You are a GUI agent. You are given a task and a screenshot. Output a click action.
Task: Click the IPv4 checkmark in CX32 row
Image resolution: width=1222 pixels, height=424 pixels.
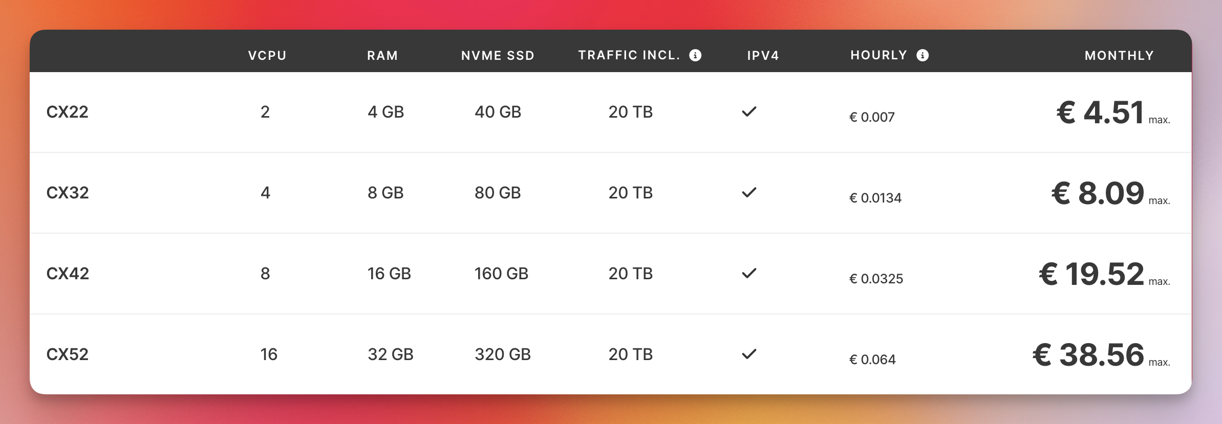(x=749, y=192)
